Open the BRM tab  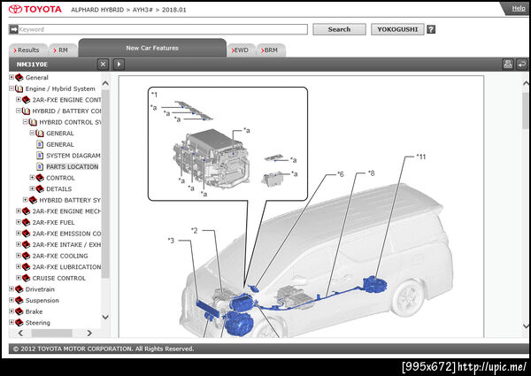pyautogui.click(x=271, y=50)
